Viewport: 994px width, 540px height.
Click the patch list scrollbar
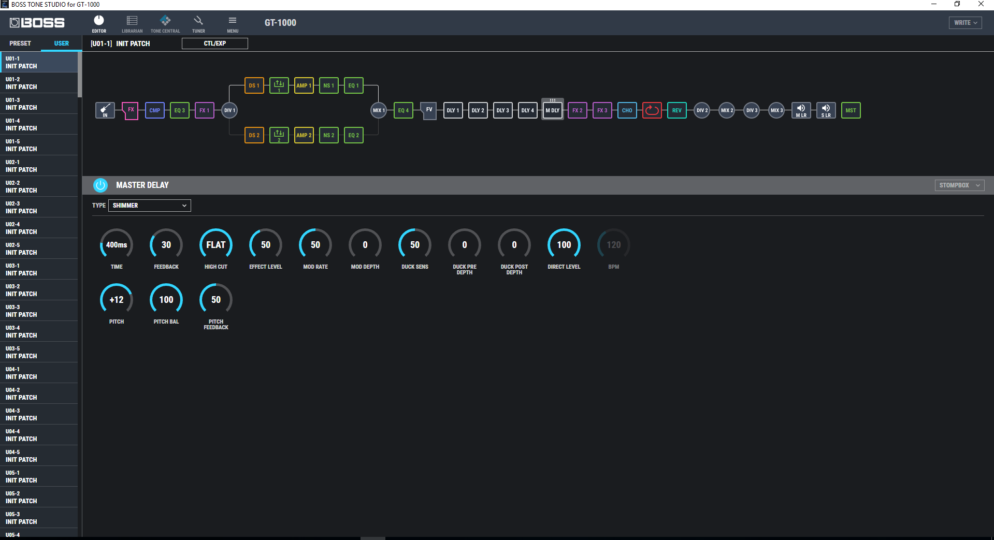80,75
